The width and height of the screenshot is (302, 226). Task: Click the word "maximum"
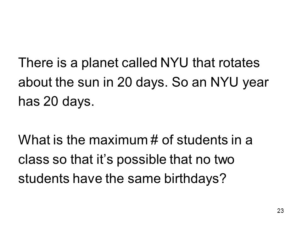(x=118, y=140)
